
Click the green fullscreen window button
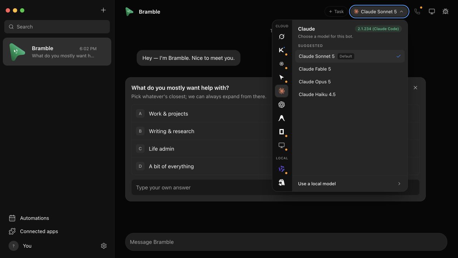point(22,10)
